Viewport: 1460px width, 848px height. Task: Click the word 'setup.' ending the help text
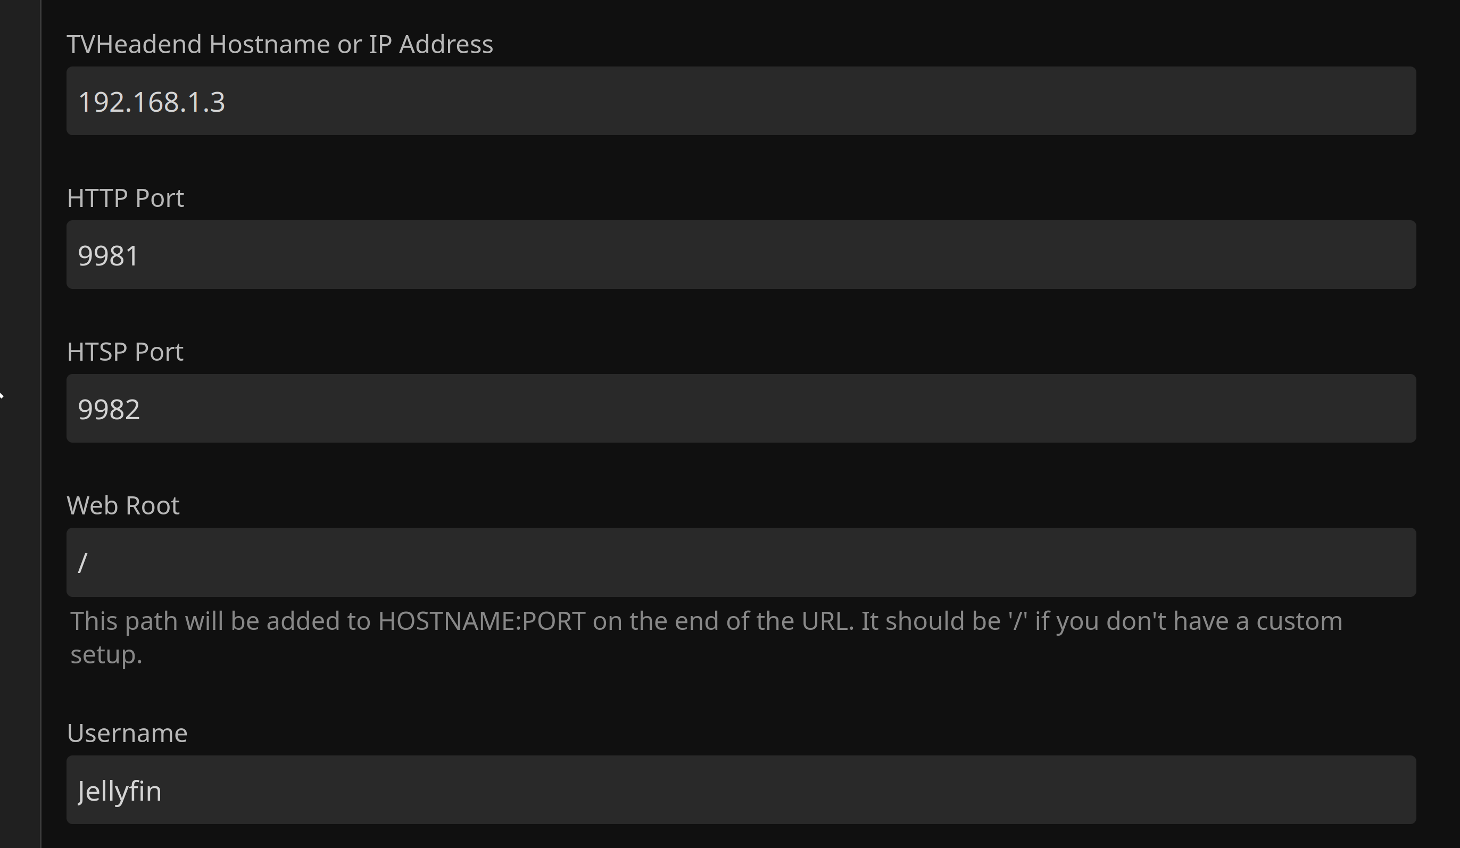tap(106, 655)
